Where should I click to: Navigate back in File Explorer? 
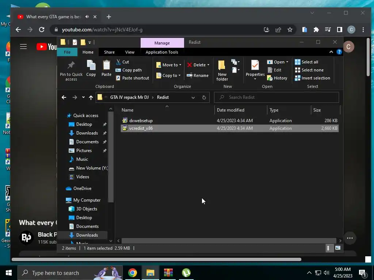pyautogui.click(x=64, y=97)
